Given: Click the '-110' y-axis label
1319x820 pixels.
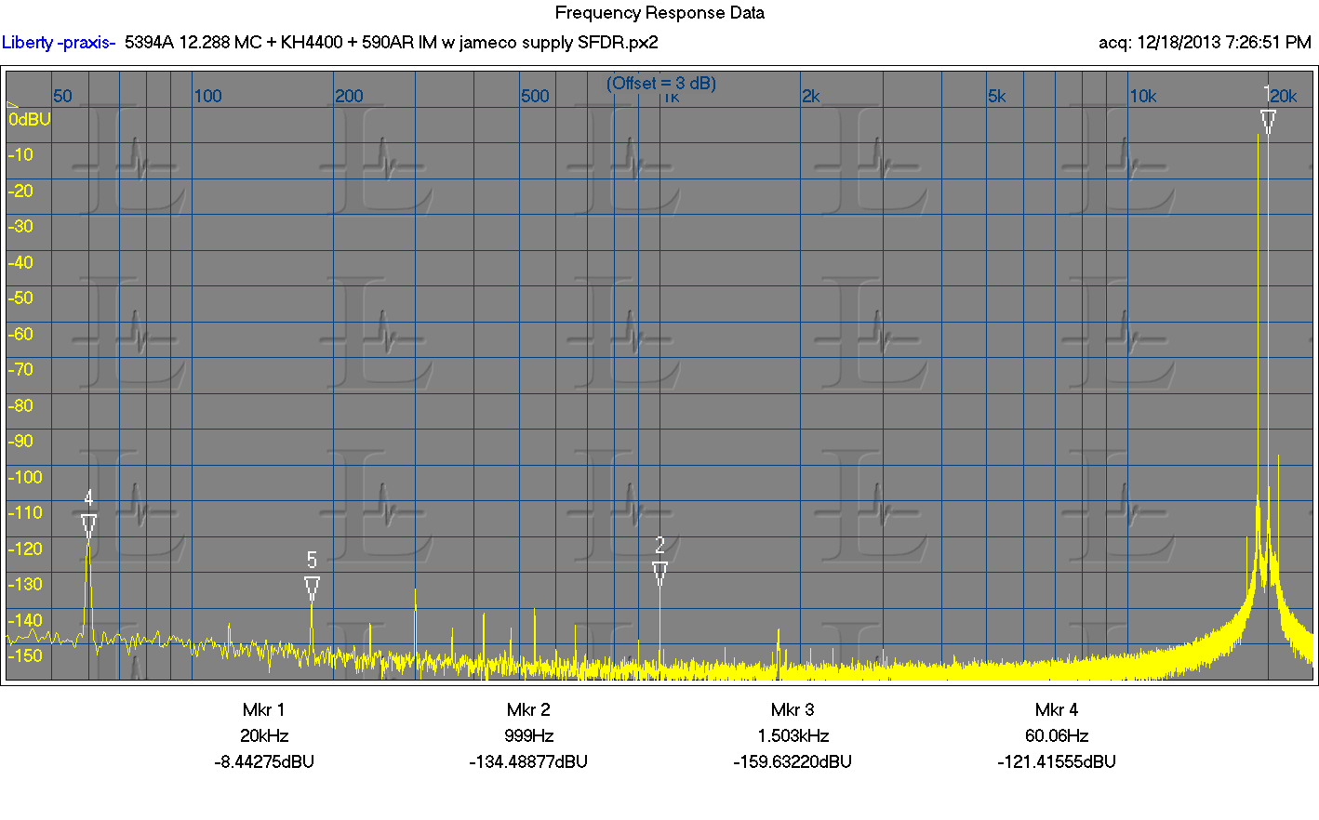Looking at the screenshot, I should pyautogui.click(x=25, y=513).
